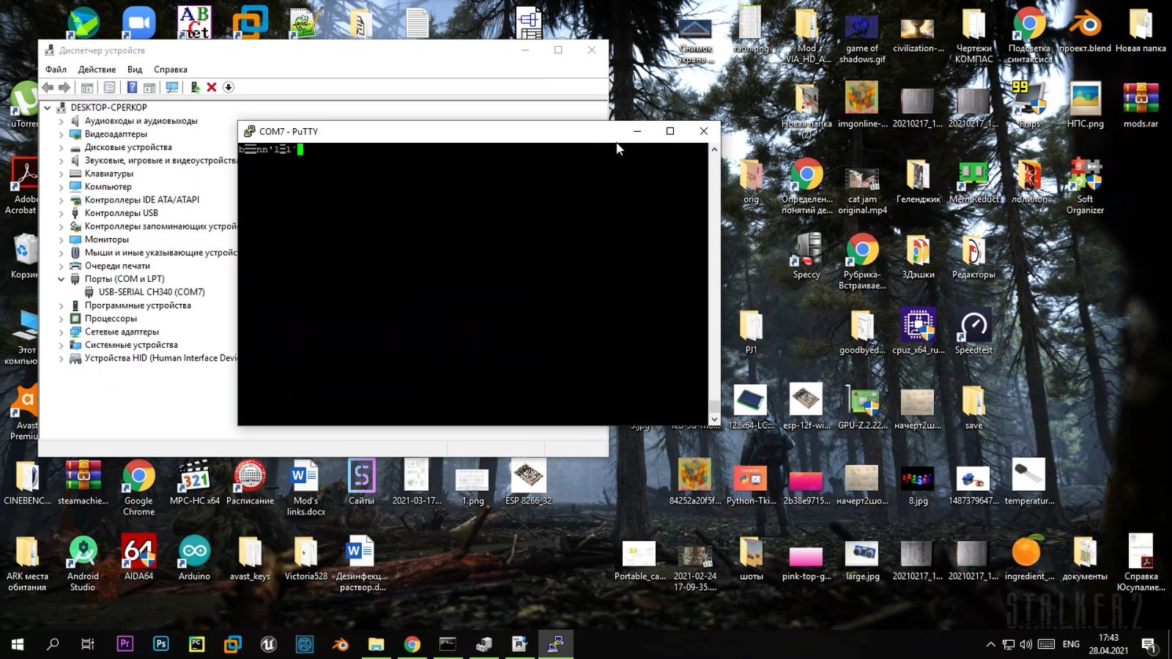Select Android Studio desktop icon

83,564
